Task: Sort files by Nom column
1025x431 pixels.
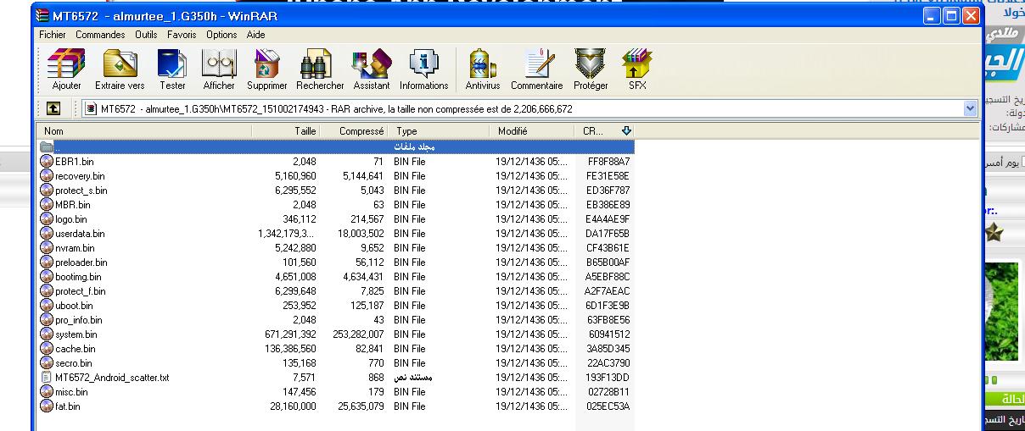Action: 145,131
